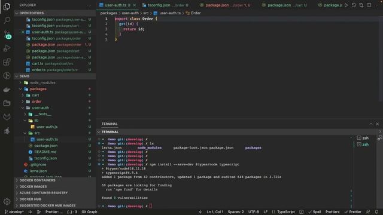Screen dimensions: 383x215
Task: Click the notifications bell in status bar
Action: 376,212
